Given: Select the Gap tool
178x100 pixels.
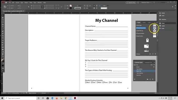Looking at the screenshot, I should 3,22.
